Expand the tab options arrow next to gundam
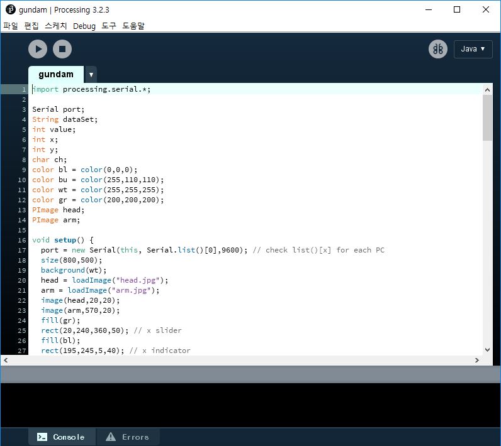Image resolution: width=501 pixels, height=446 pixels. [x=91, y=74]
